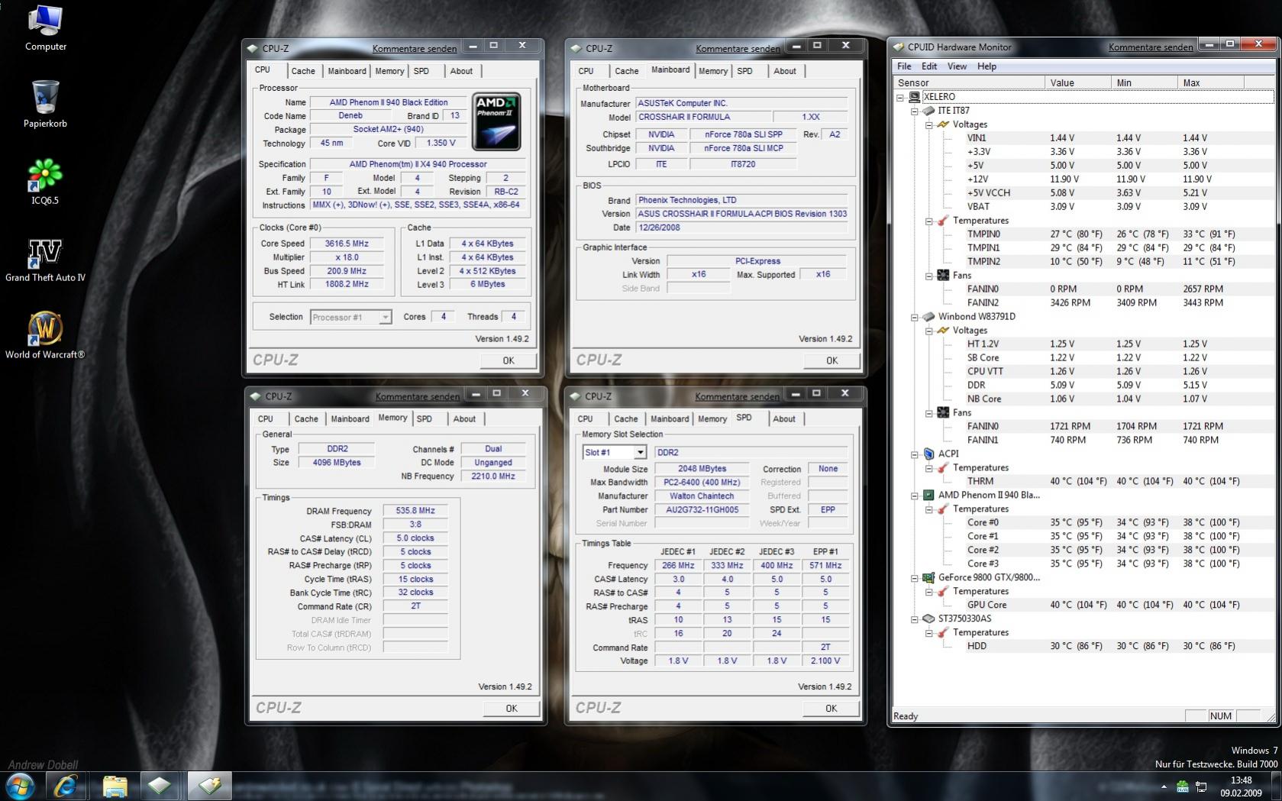
Task: Collapse the GeForce 9800 GTX tree node
Action: [x=914, y=578]
